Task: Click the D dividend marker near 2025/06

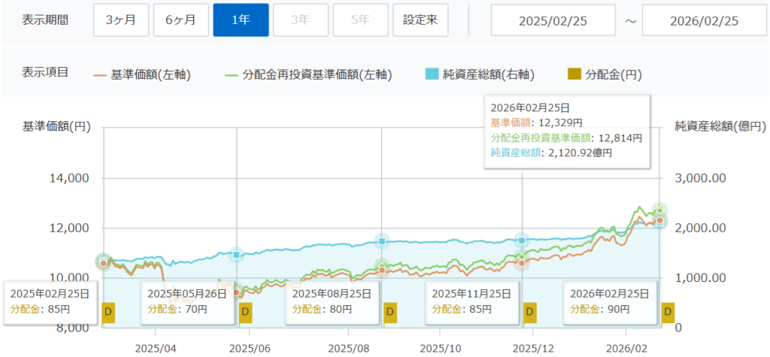Action: 244,310
